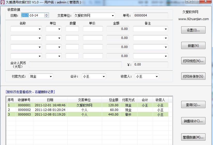Open the first row 备注 dropdown
213x145 pixels.
pyautogui.click(x=166, y=29)
